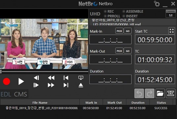Click Duration value 01:52:45:00
Image resolution: width=177 pixels, height=119 pixels.
click(x=155, y=79)
